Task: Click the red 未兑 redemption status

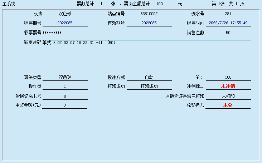Action: tap(228, 105)
